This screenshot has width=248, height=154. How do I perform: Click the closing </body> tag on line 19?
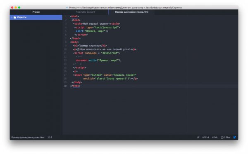[x=76, y=82]
